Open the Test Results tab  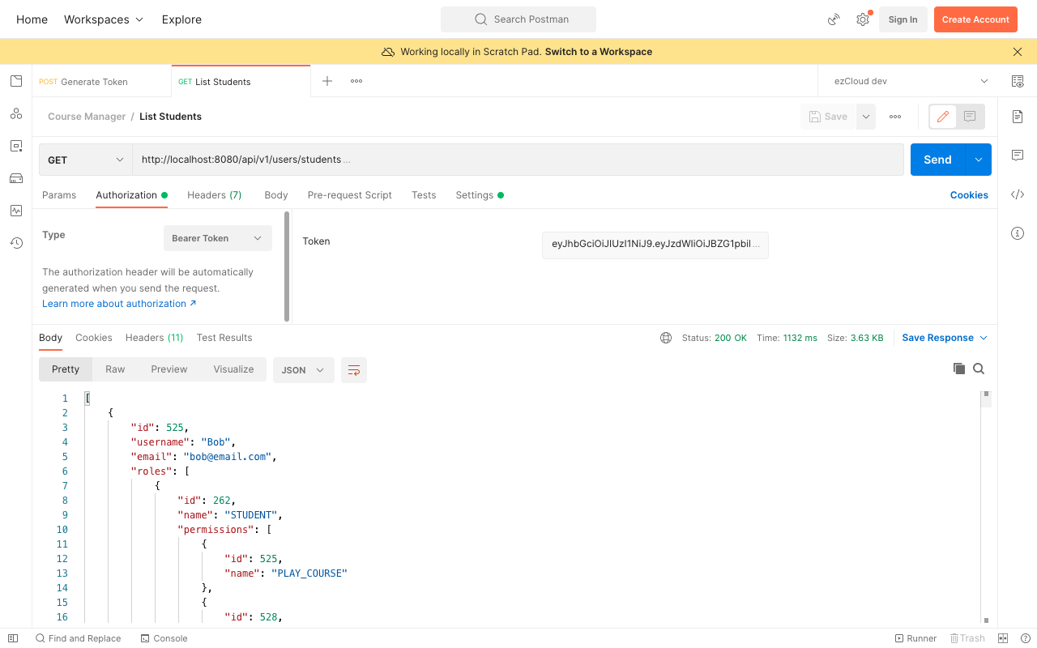224,338
